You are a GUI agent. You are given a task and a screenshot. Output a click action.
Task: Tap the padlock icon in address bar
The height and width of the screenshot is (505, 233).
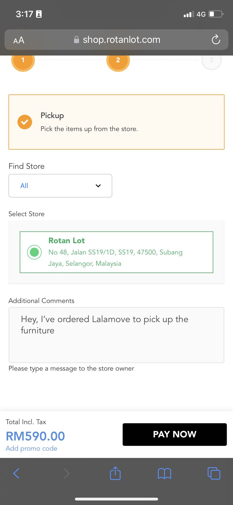(76, 40)
